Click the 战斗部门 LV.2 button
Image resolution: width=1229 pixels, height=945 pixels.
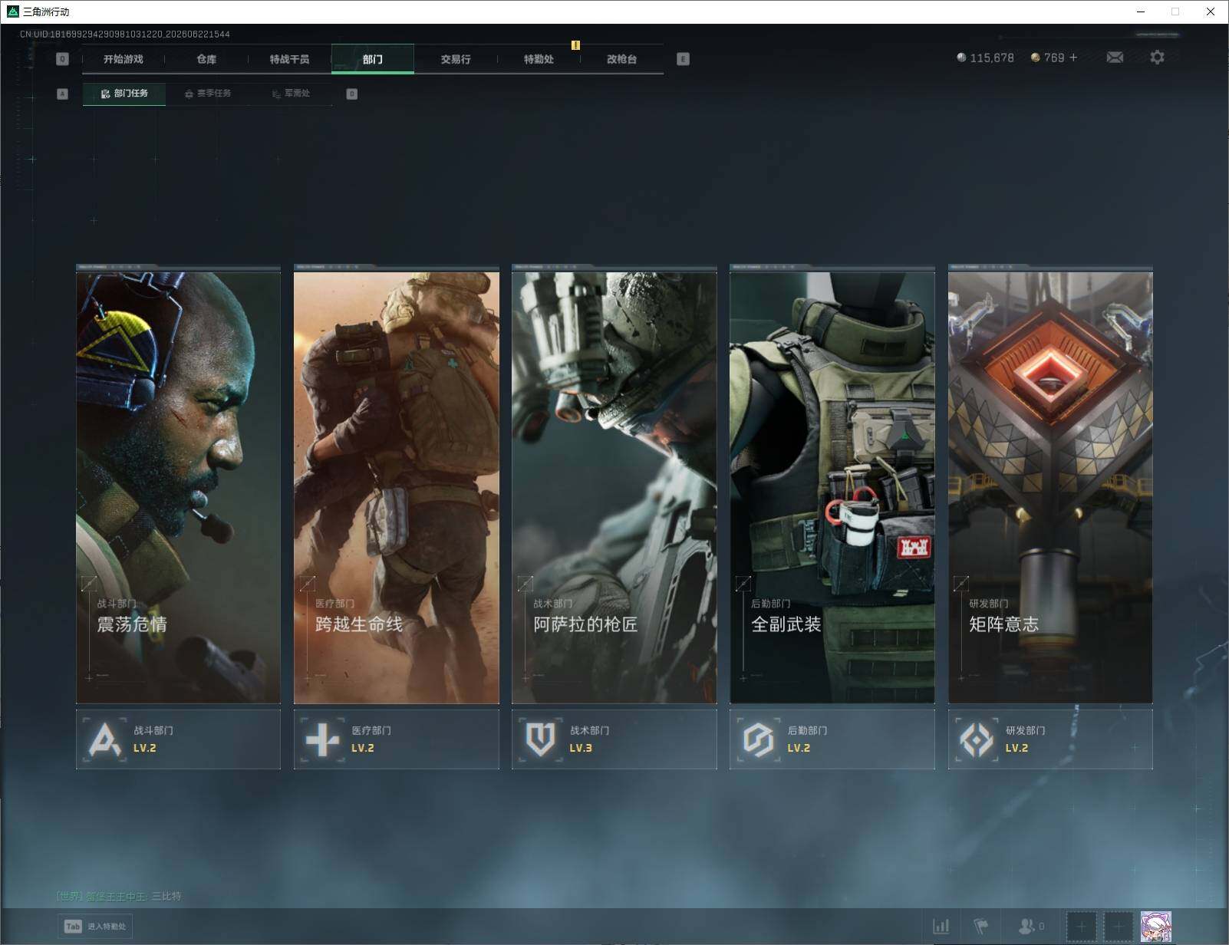click(178, 739)
